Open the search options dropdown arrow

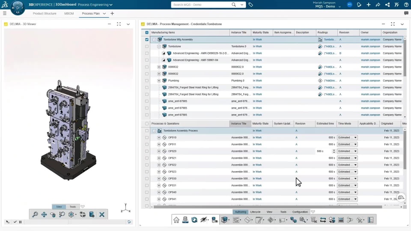pos(242,5)
